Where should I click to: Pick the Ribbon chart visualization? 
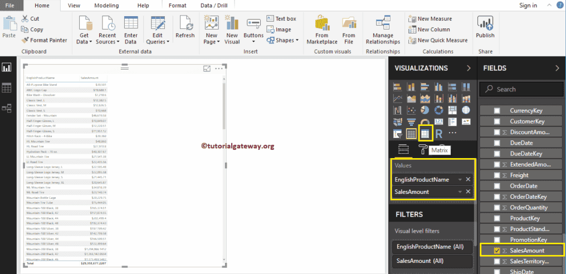tap(466, 99)
